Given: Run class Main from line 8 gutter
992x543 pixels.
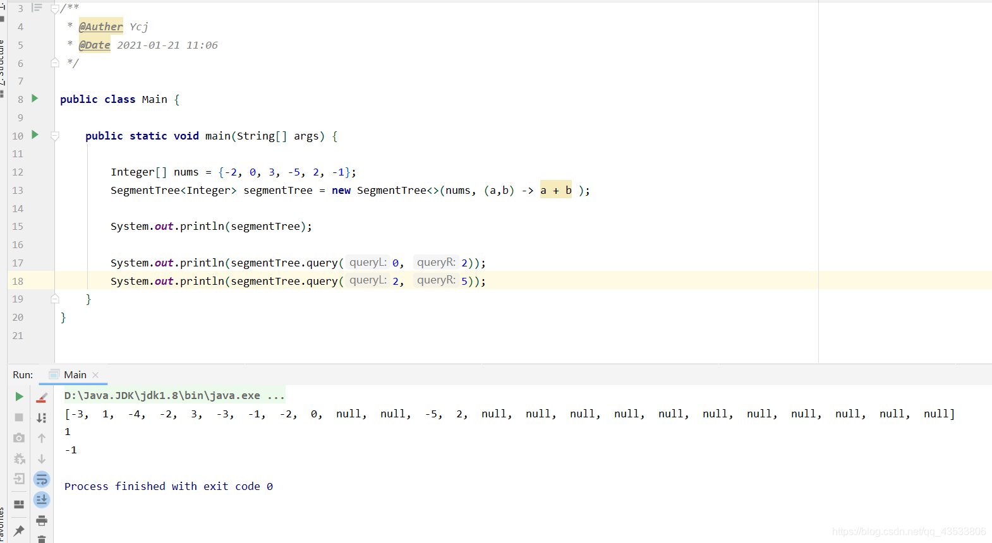Looking at the screenshot, I should 35,98.
